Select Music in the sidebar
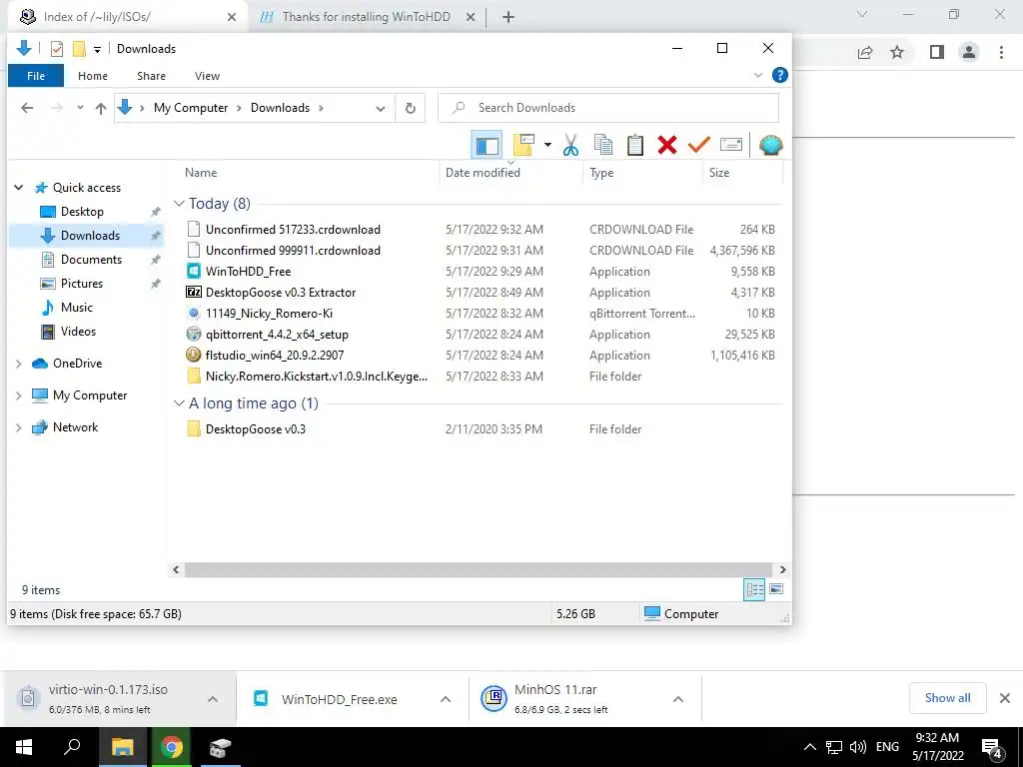This screenshot has height=767, width=1023. 76,308
